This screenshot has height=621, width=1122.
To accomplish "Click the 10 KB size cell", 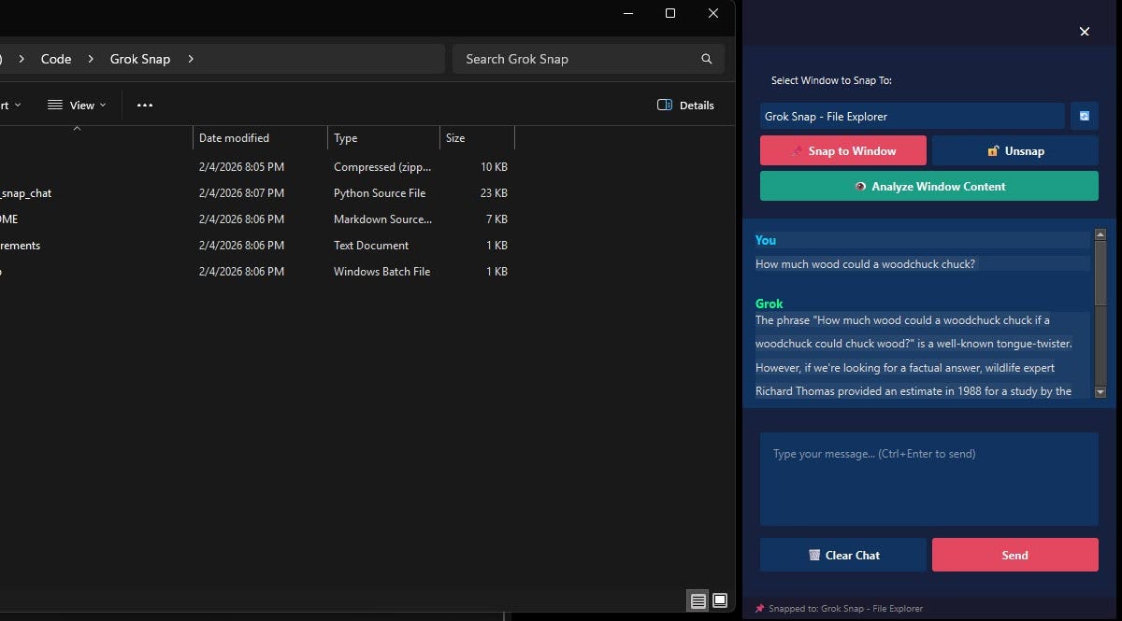I will [x=494, y=167].
